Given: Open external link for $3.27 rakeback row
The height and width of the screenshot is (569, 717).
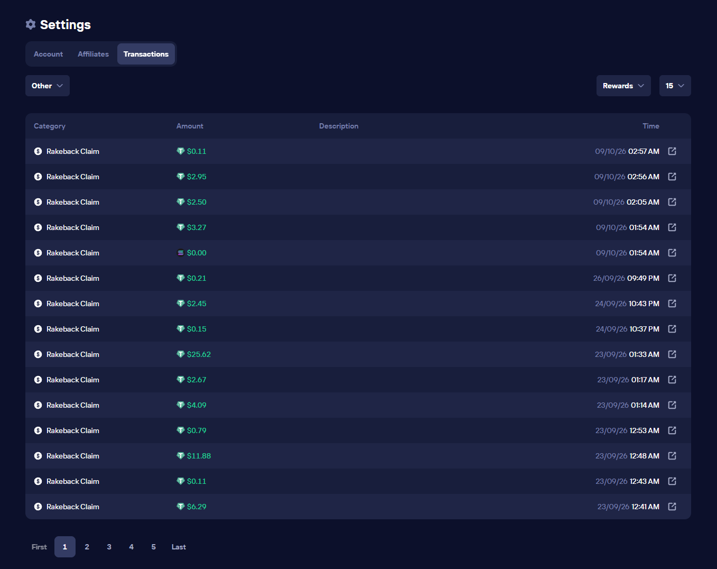Looking at the screenshot, I should 672,227.
